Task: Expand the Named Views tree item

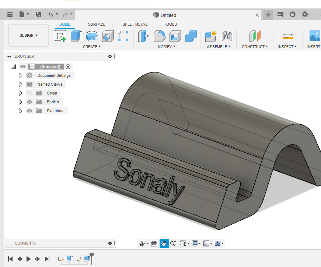Action: (x=21, y=84)
